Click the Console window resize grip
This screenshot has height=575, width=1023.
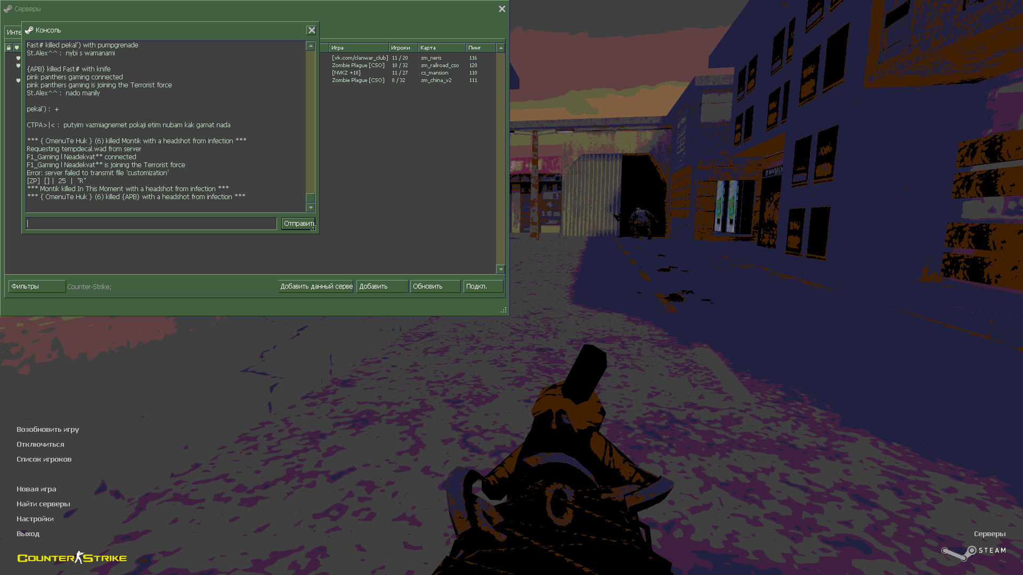pyautogui.click(x=313, y=228)
